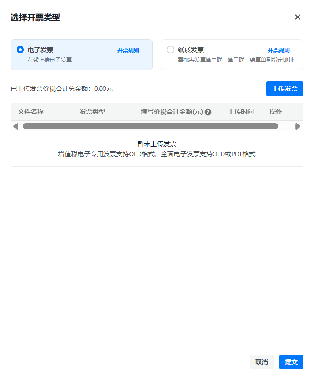Open 开票规则 in the 电子发票 card
The image size is (310, 373).
click(128, 51)
